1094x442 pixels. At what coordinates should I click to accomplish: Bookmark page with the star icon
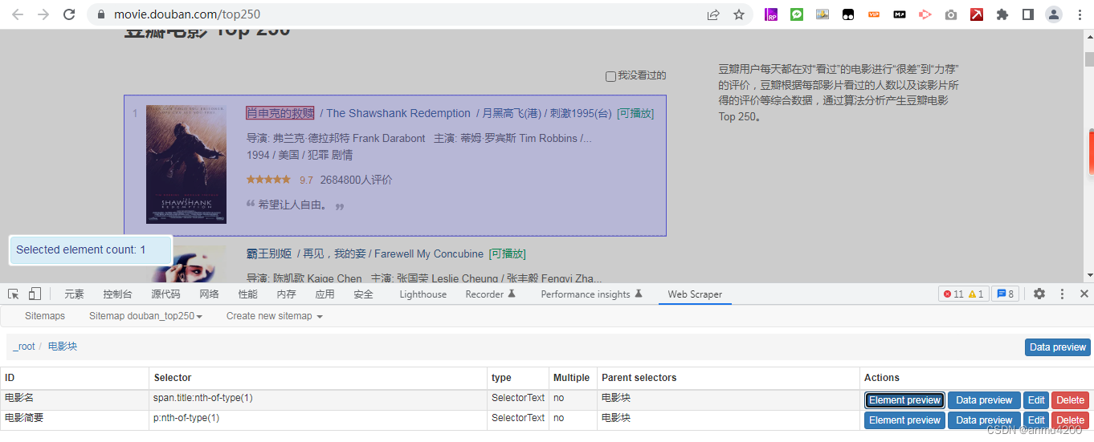738,14
